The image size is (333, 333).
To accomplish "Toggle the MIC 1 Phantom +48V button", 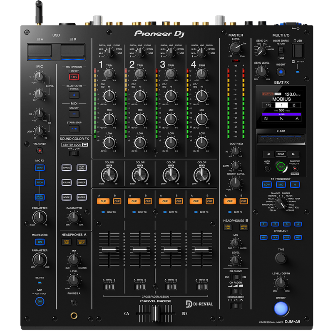I will (x=74, y=77).
